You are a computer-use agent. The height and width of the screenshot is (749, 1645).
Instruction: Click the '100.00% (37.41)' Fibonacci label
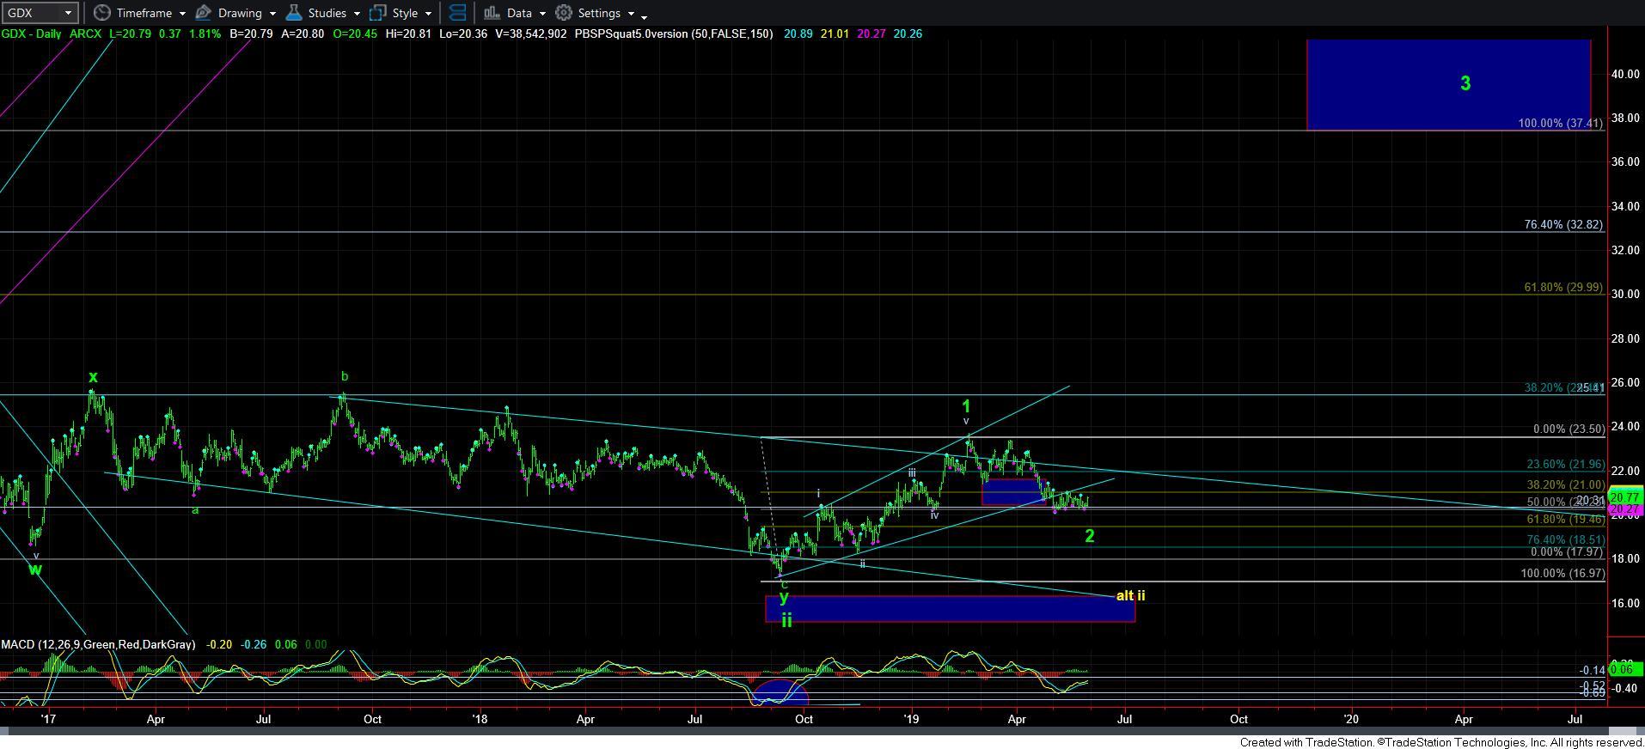(1560, 124)
